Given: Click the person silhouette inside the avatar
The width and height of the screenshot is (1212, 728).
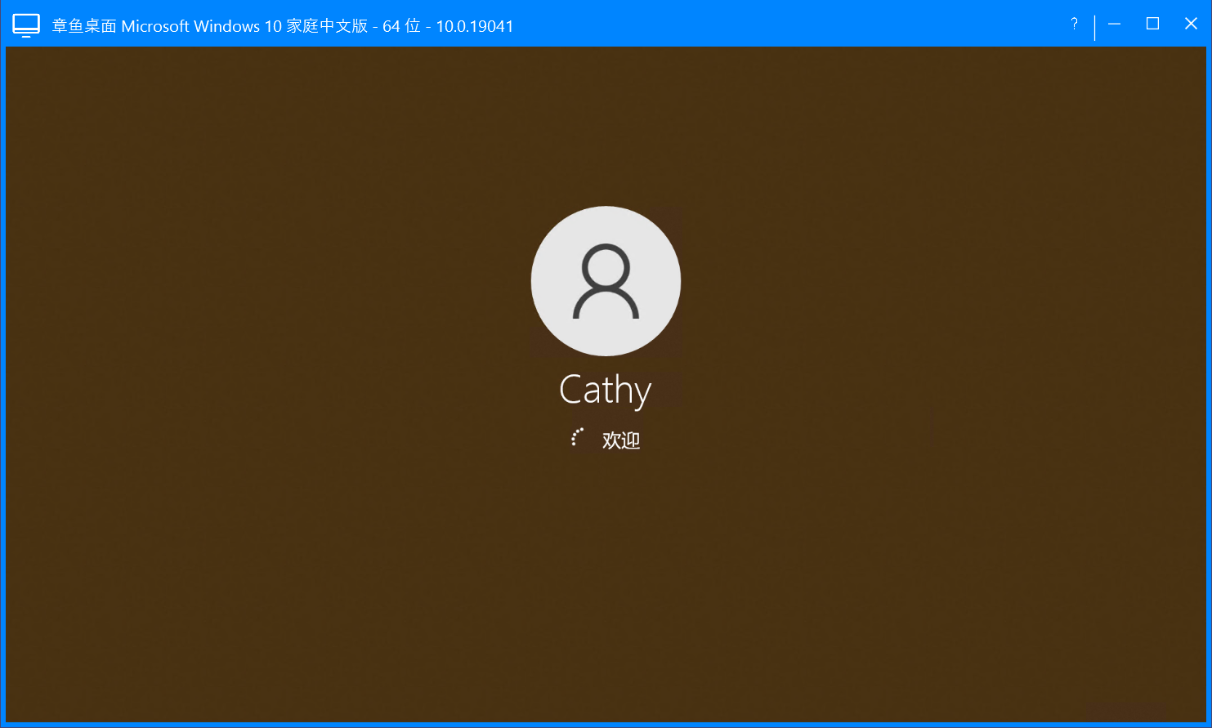Looking at the screenshot, I should coord(606,282).
